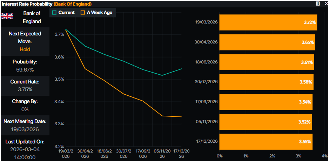
Task: Click the Next Meeting Date 19/03/2026 value
Action: pos(25,129)
